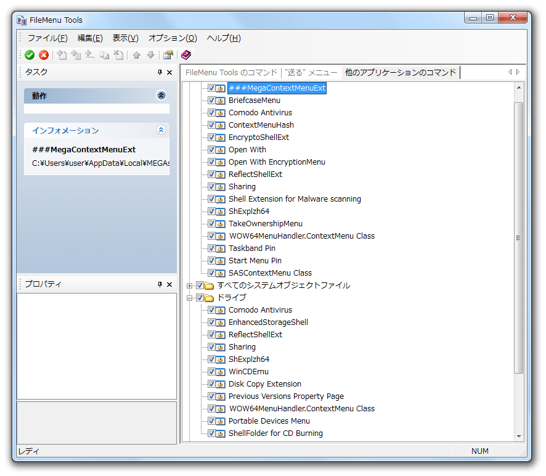The height and width of the screenshot is (476, 546).
Task: Select the 他のアプリケーションのコマンド tab
Action: pos(401,73)
